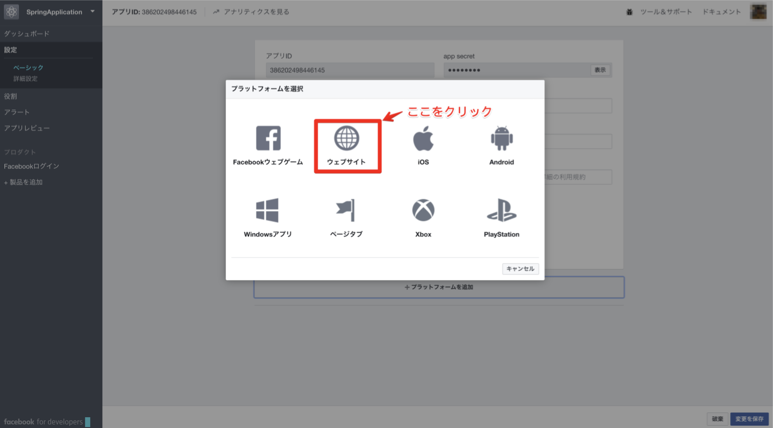Click + 製品を追加 in sidebar
This screenshot has width=773, height=428.
click(x=23, y=182)
